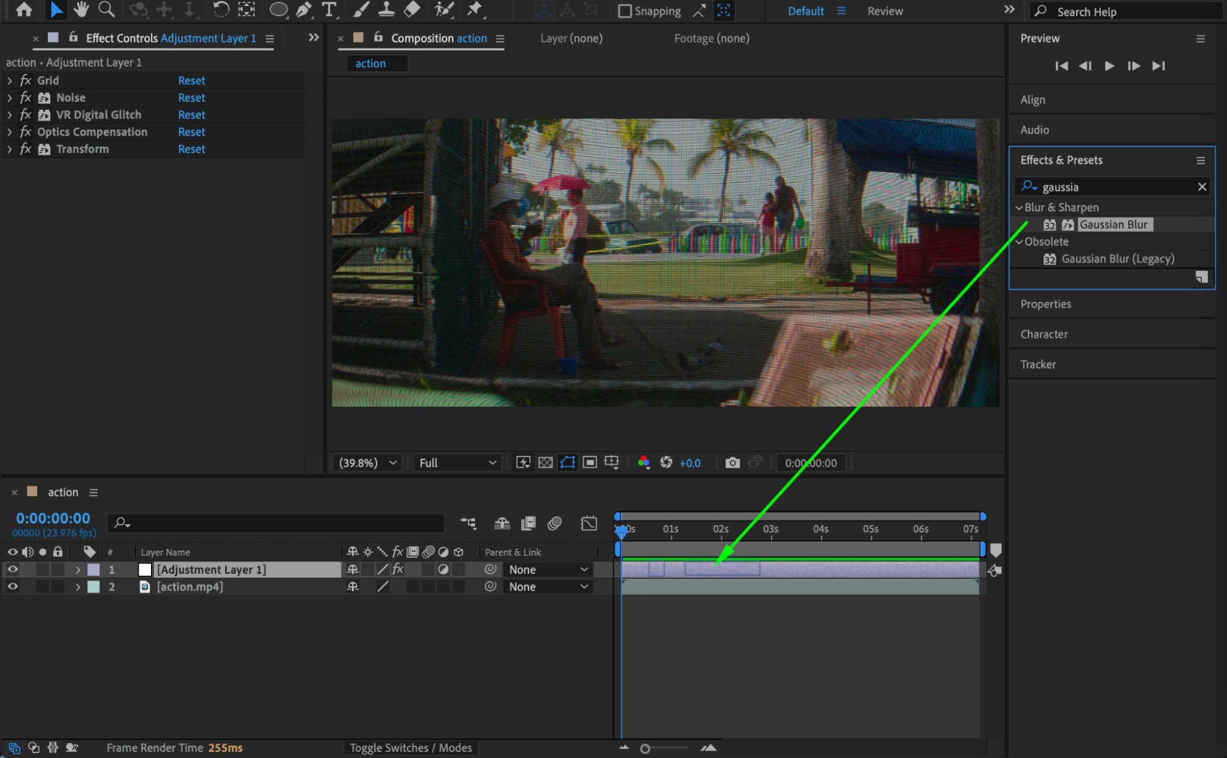Expand VR Digital Glitch effect properties
1227x758 pixels.
click(x=9, y=115)
